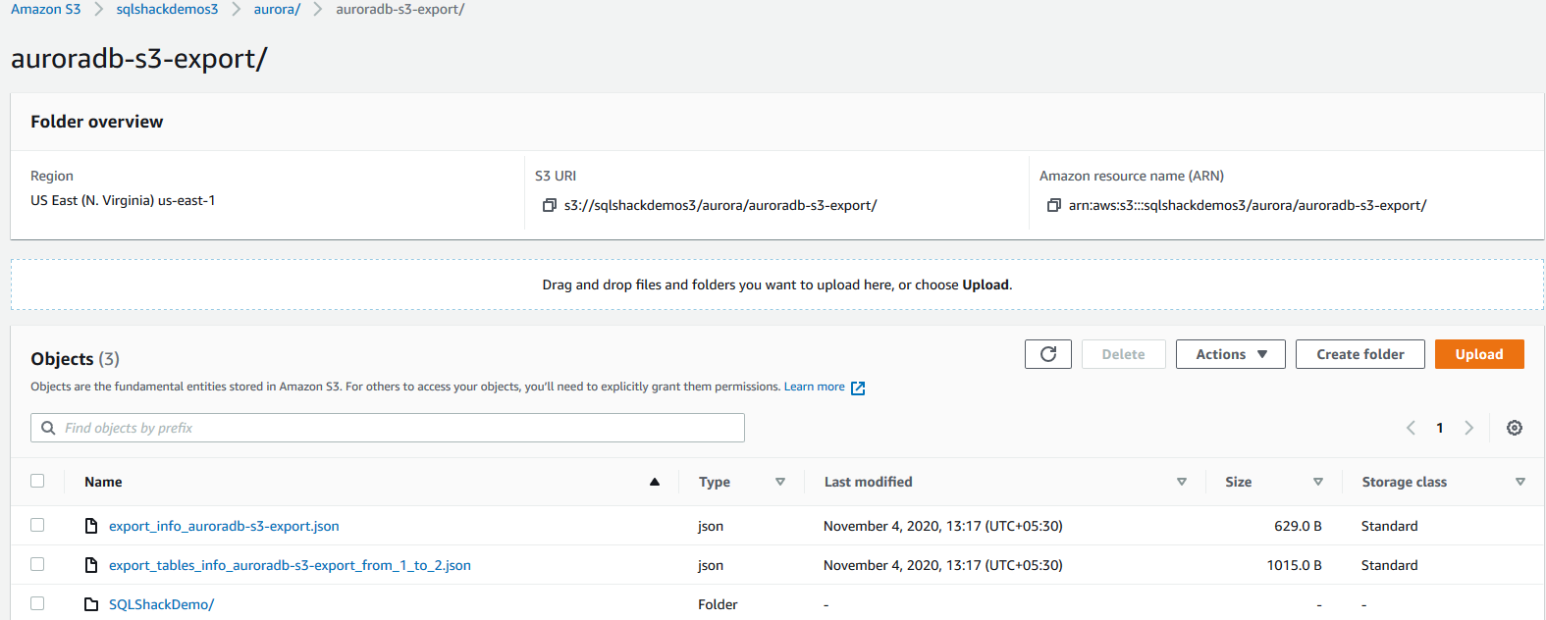This screenshot has width=1546, height=620.
Task: Open the export_info_auroradb-s3-export.json file link
Action: click(x=224, y=526)
